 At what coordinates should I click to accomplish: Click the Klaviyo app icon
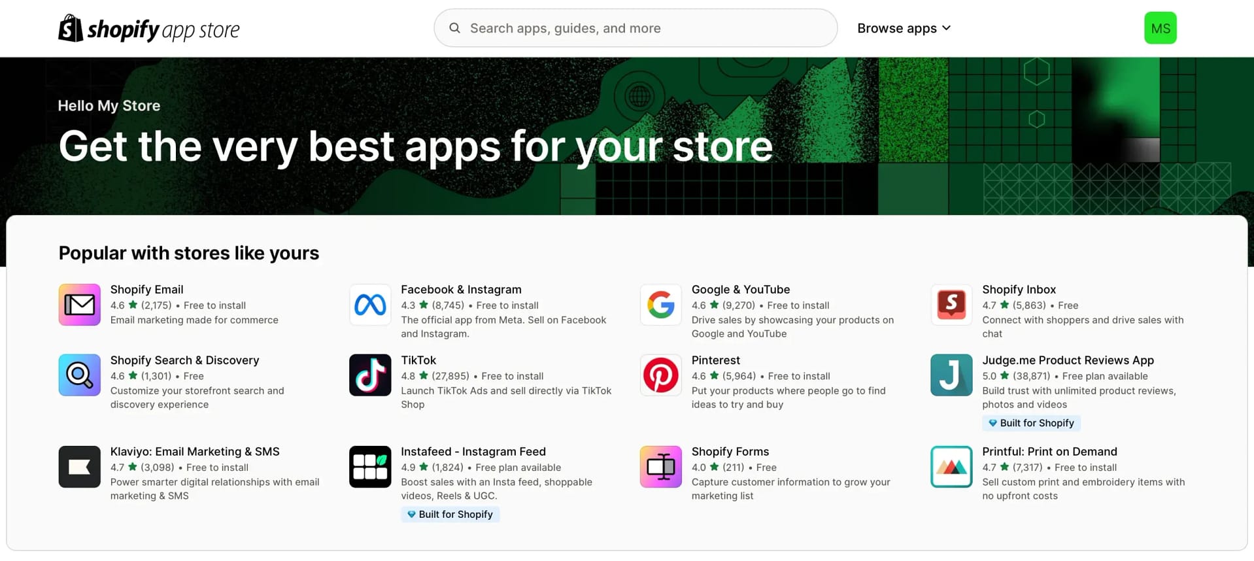[x=80, y=467]
